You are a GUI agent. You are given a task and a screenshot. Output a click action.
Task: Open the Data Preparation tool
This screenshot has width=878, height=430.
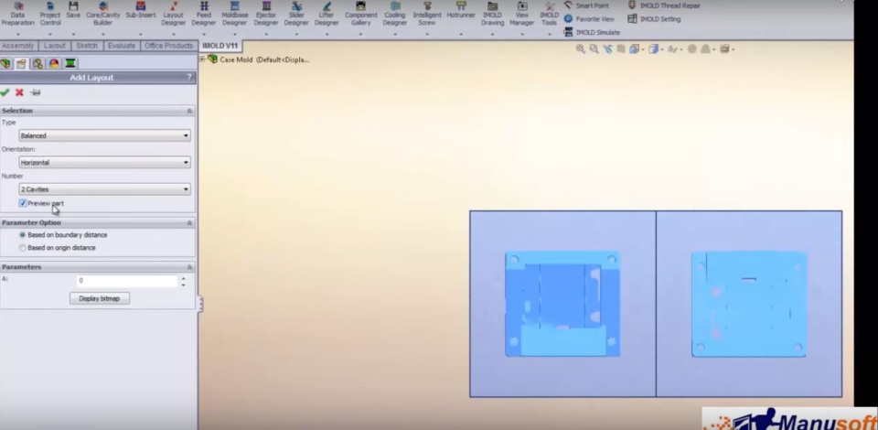pyautogui.click(x=17, y=14)
